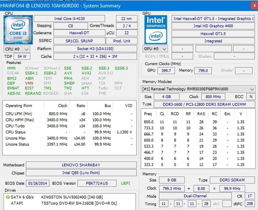Click the Intel Core i3-4130 name field
Image resolution: width=258 pixels, height=210 pixels.
tap(70, 19)
